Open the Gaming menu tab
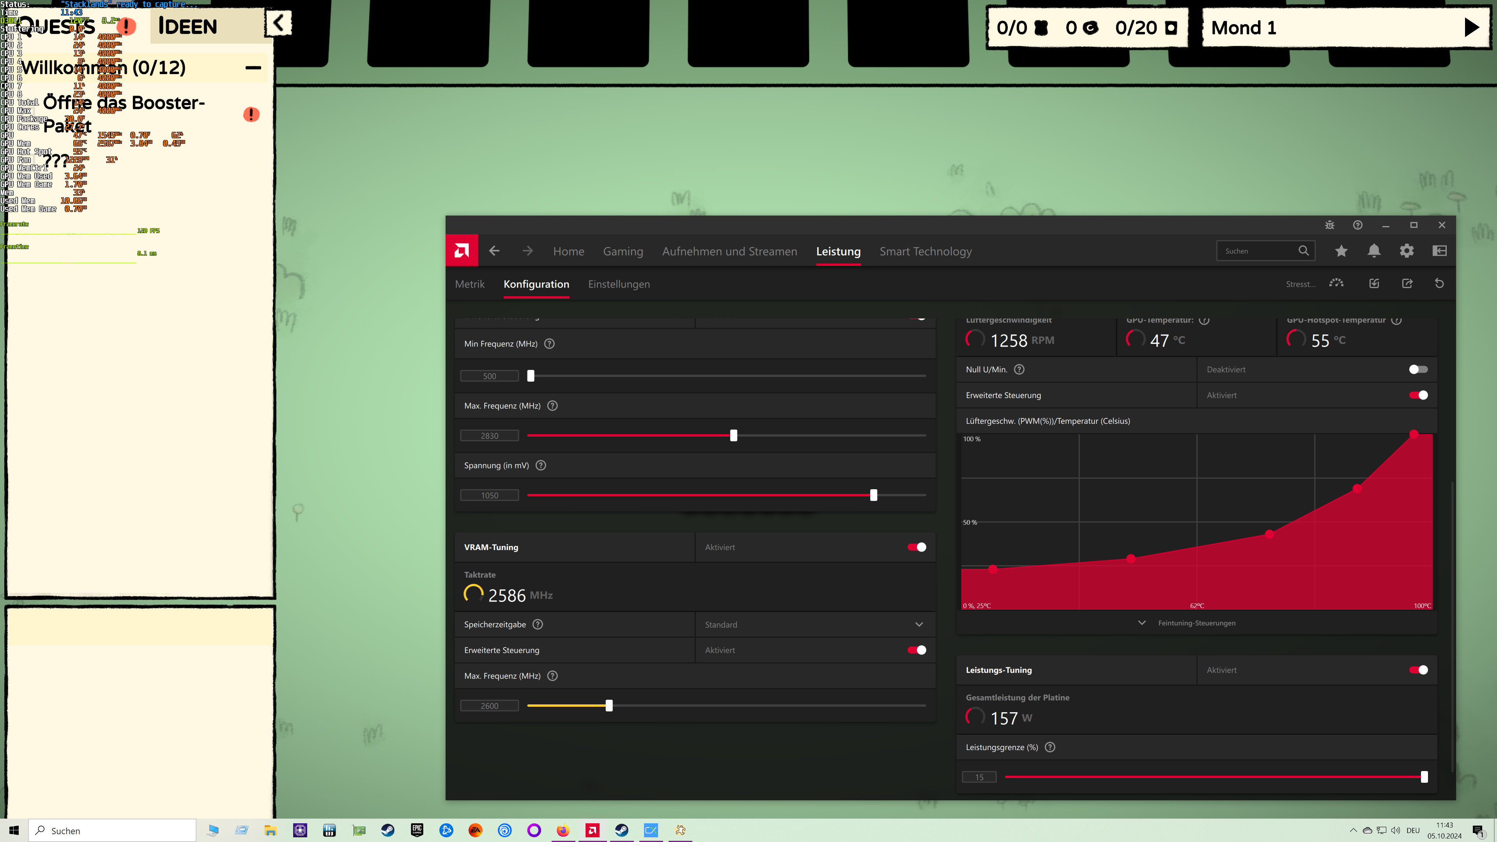 click(x=623, y=251)
